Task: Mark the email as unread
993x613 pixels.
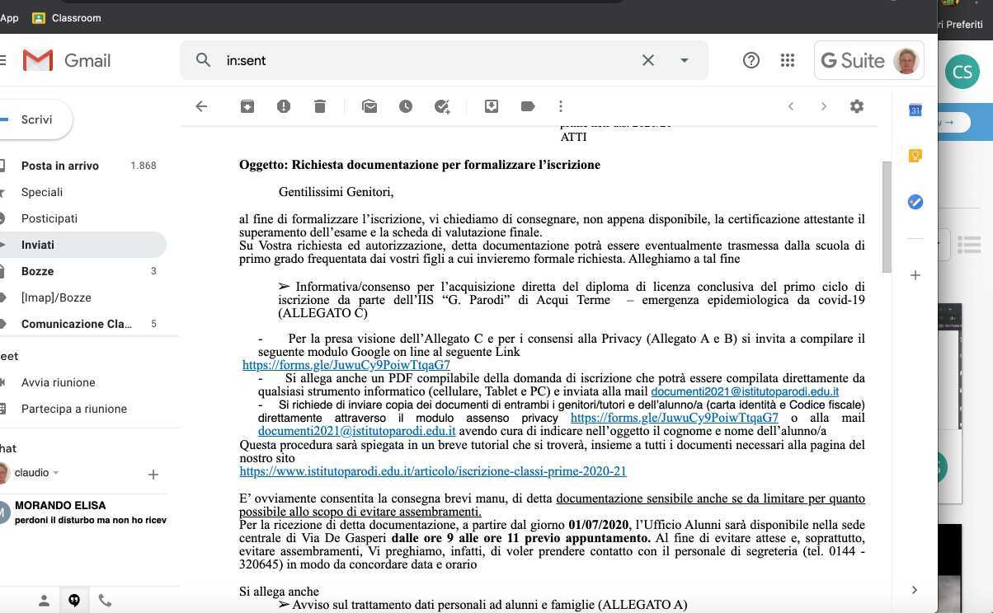Action: pyautogui.click(x=369, y=106)
